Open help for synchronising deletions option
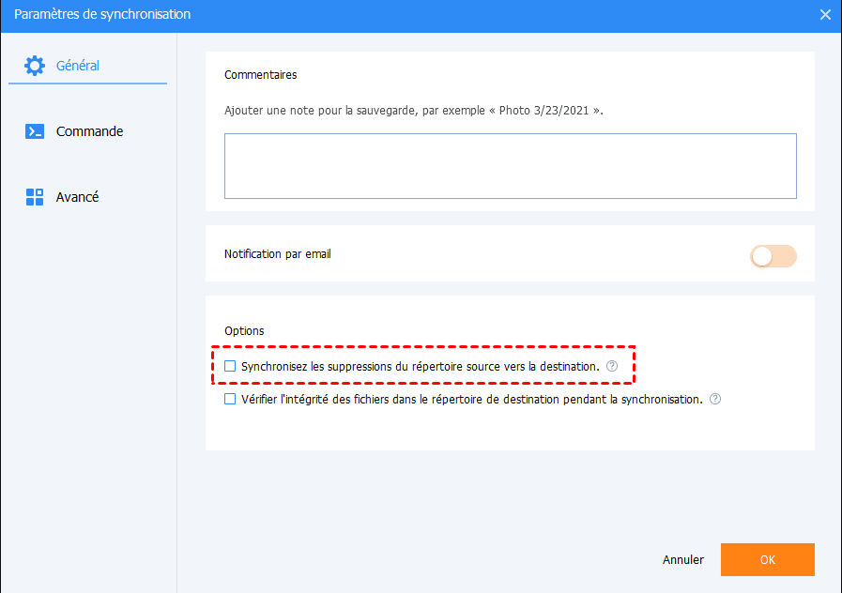 tap(612, 366)
